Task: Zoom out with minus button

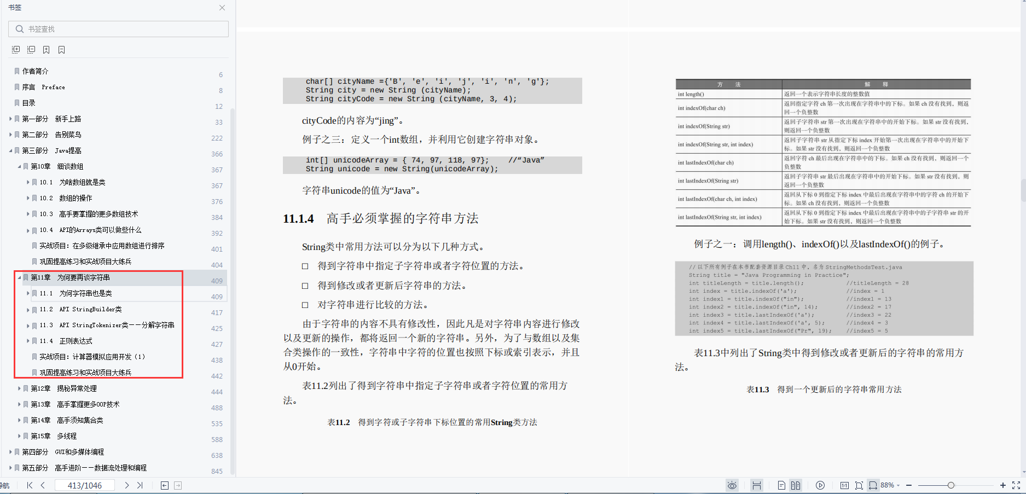Action: tap(909, 485)
